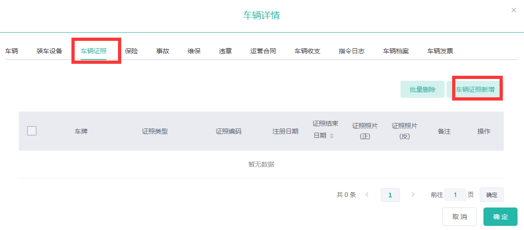This screenshot has height=230, width=524.
Task: Switch to the 运营合同 tab
Action: pos(263,51)
